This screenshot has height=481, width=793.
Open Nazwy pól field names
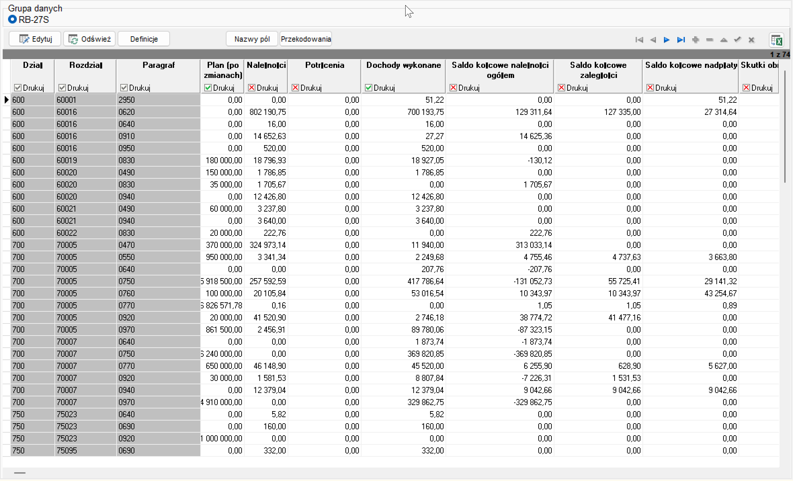(252, 39)
